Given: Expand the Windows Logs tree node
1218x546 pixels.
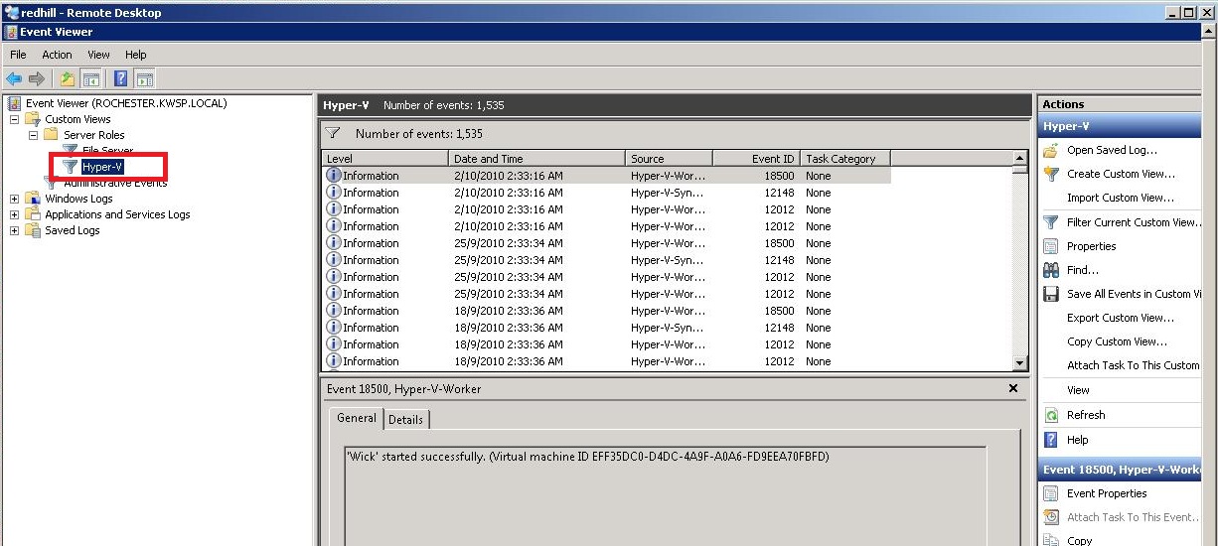Looking at the screenshot, I should pos(14,199).
